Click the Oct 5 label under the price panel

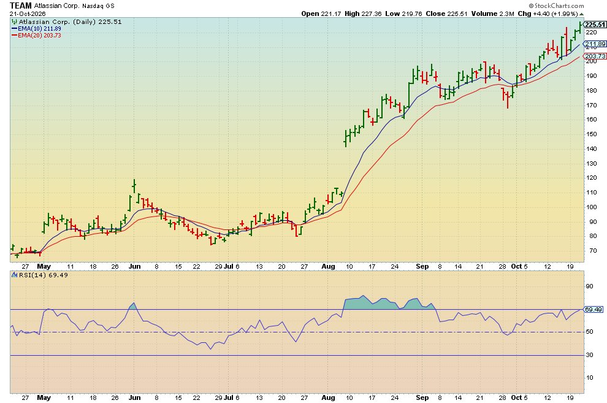[519, 266]
